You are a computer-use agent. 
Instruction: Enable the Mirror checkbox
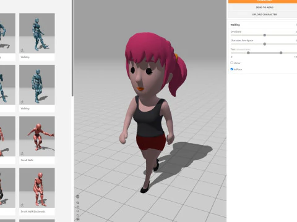[x=232, y=63]
